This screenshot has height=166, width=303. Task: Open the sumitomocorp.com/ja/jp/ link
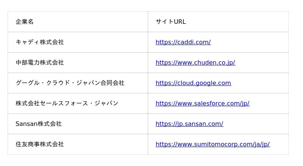pyautogui.click(x=212, y=144)
